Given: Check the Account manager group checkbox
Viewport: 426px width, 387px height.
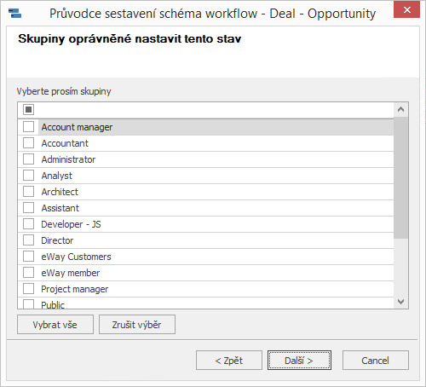Looking at the screenshot, I should coord(28,127).
